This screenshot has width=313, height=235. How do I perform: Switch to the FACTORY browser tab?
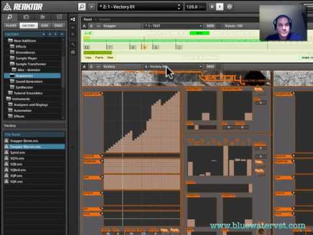tap(29, 25)
